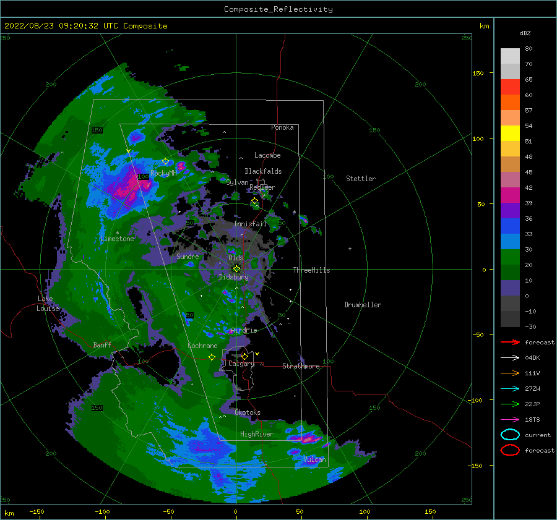The height and width of the screenshot is (520, 557).
Task: Click the white asterisk above Limestone
Action: pyautogui.click(x=117, y=233)
